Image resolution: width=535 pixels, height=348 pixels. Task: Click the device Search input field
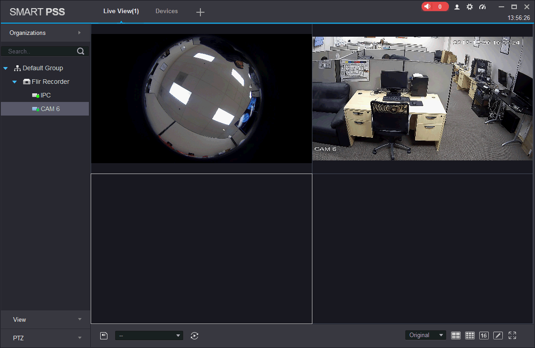[x=41, y=51]
